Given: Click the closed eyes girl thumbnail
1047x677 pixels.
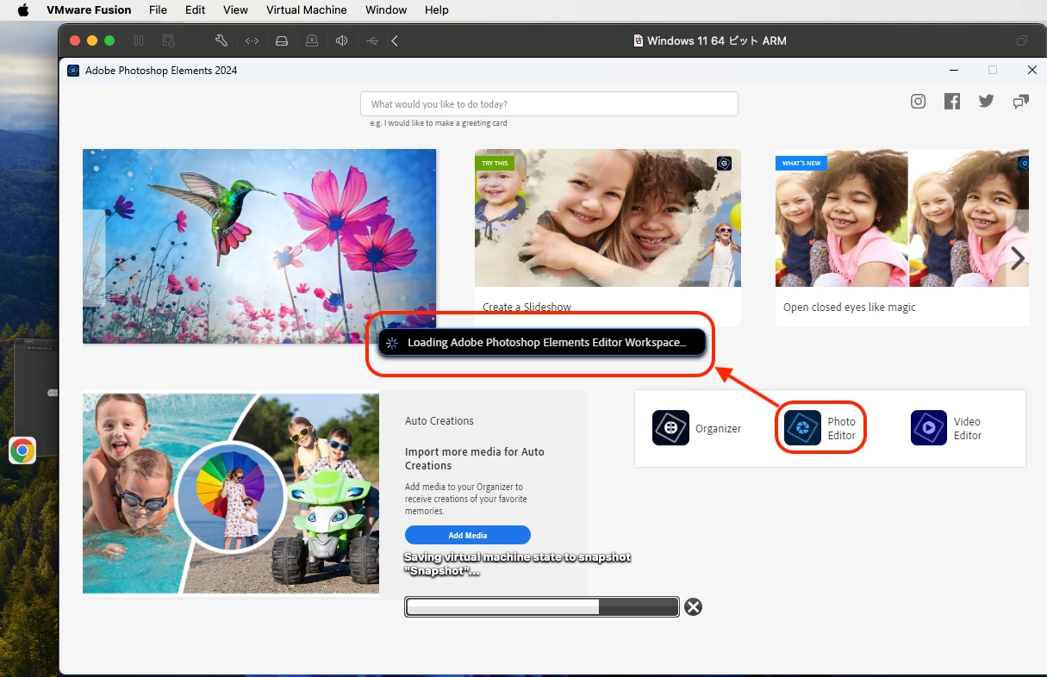Looking at the screenshot, I should click(x=902, y=218).
